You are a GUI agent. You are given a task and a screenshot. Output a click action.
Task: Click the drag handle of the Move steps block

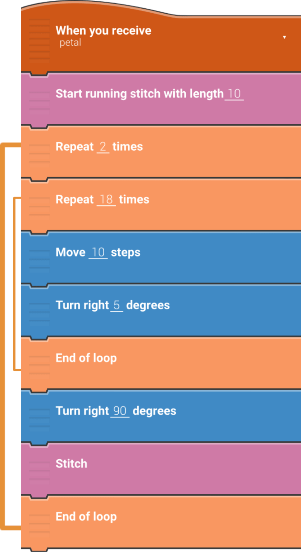click(39, 258)
